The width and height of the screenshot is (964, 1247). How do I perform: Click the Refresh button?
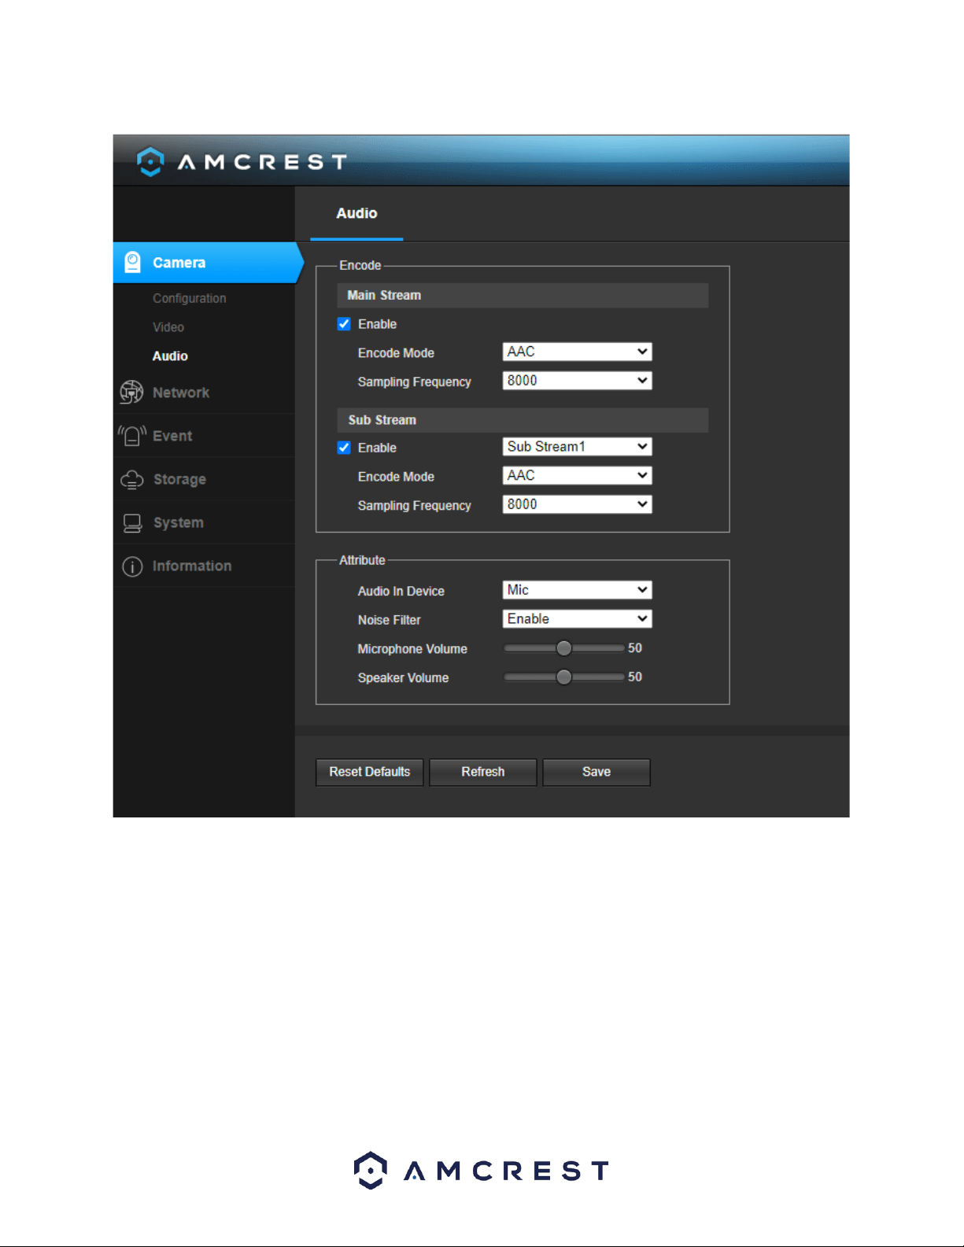point(483,772)
